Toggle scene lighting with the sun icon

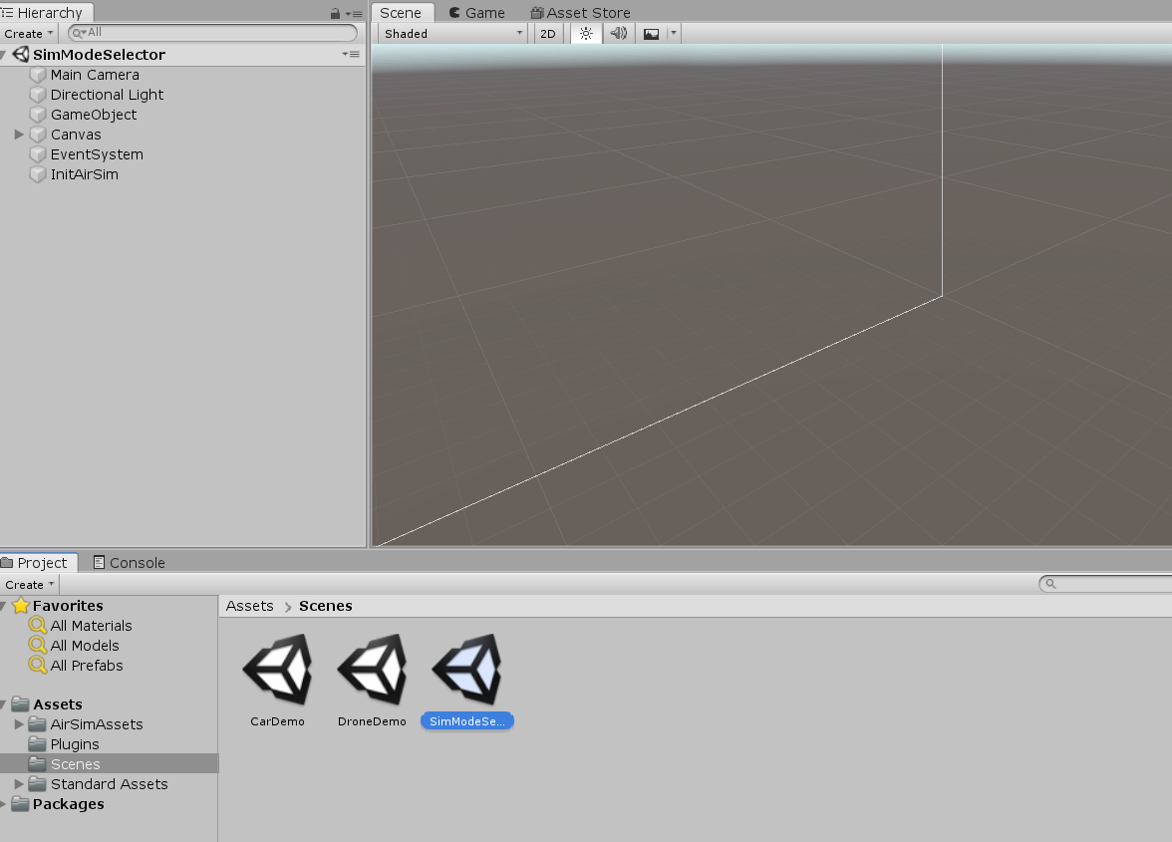tap(585, 33)
